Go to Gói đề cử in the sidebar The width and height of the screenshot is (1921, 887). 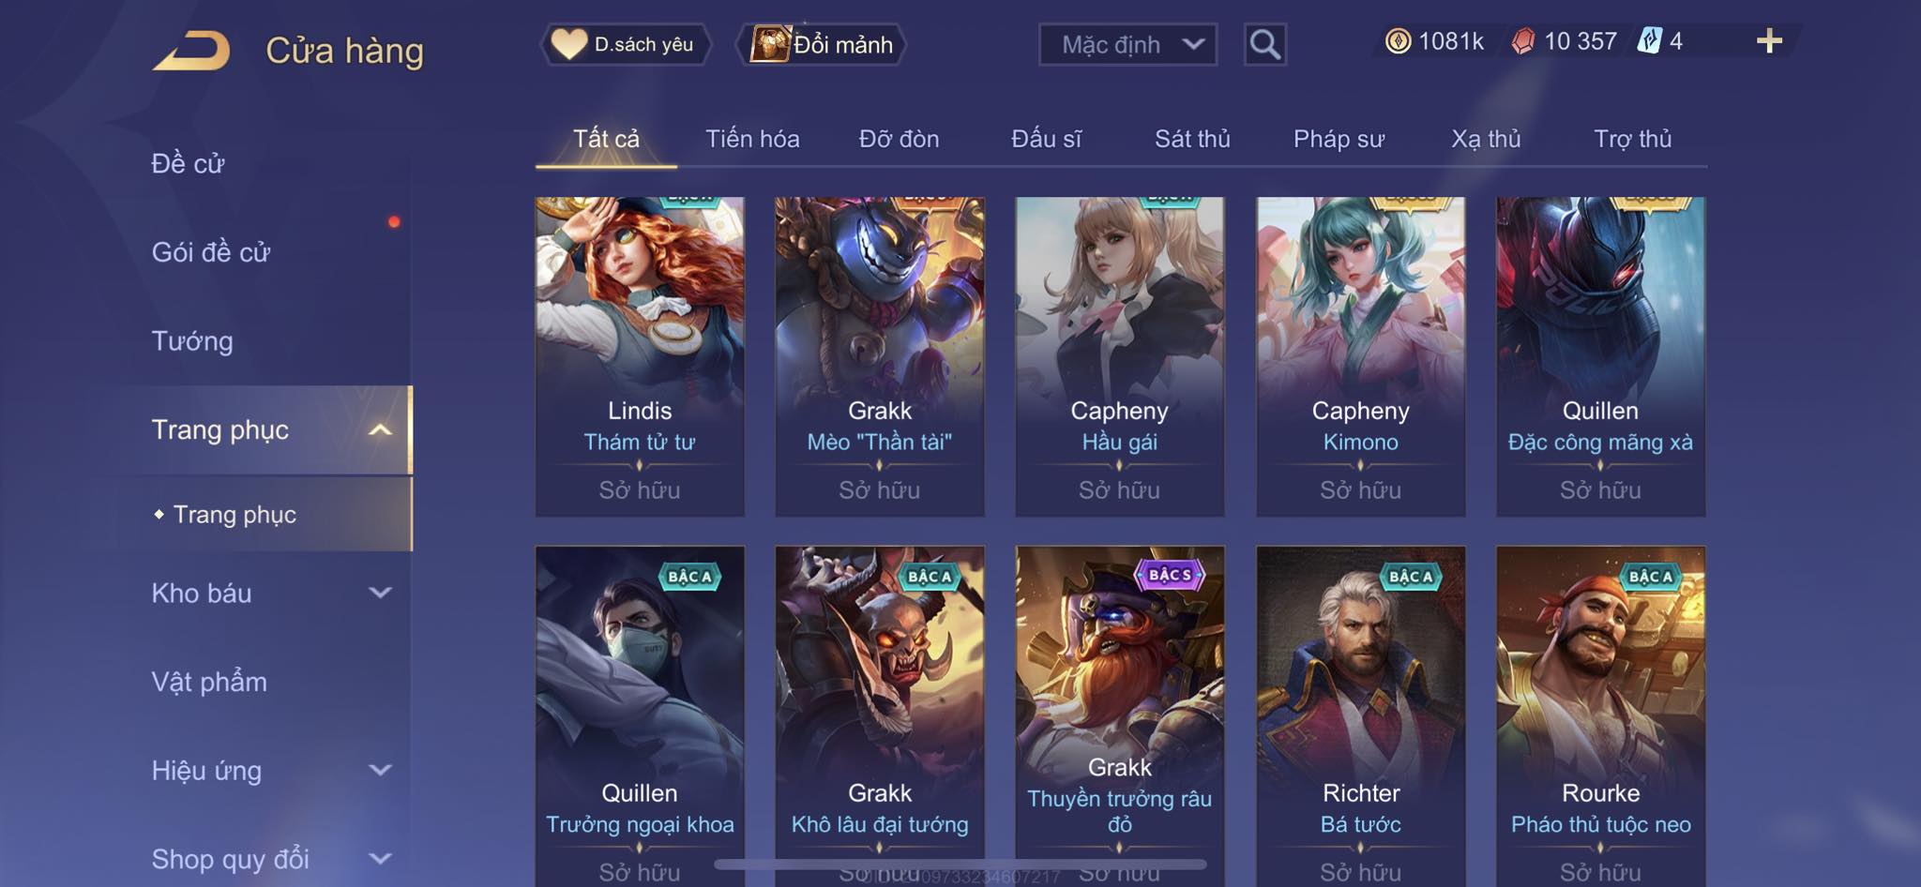(211, 252)
